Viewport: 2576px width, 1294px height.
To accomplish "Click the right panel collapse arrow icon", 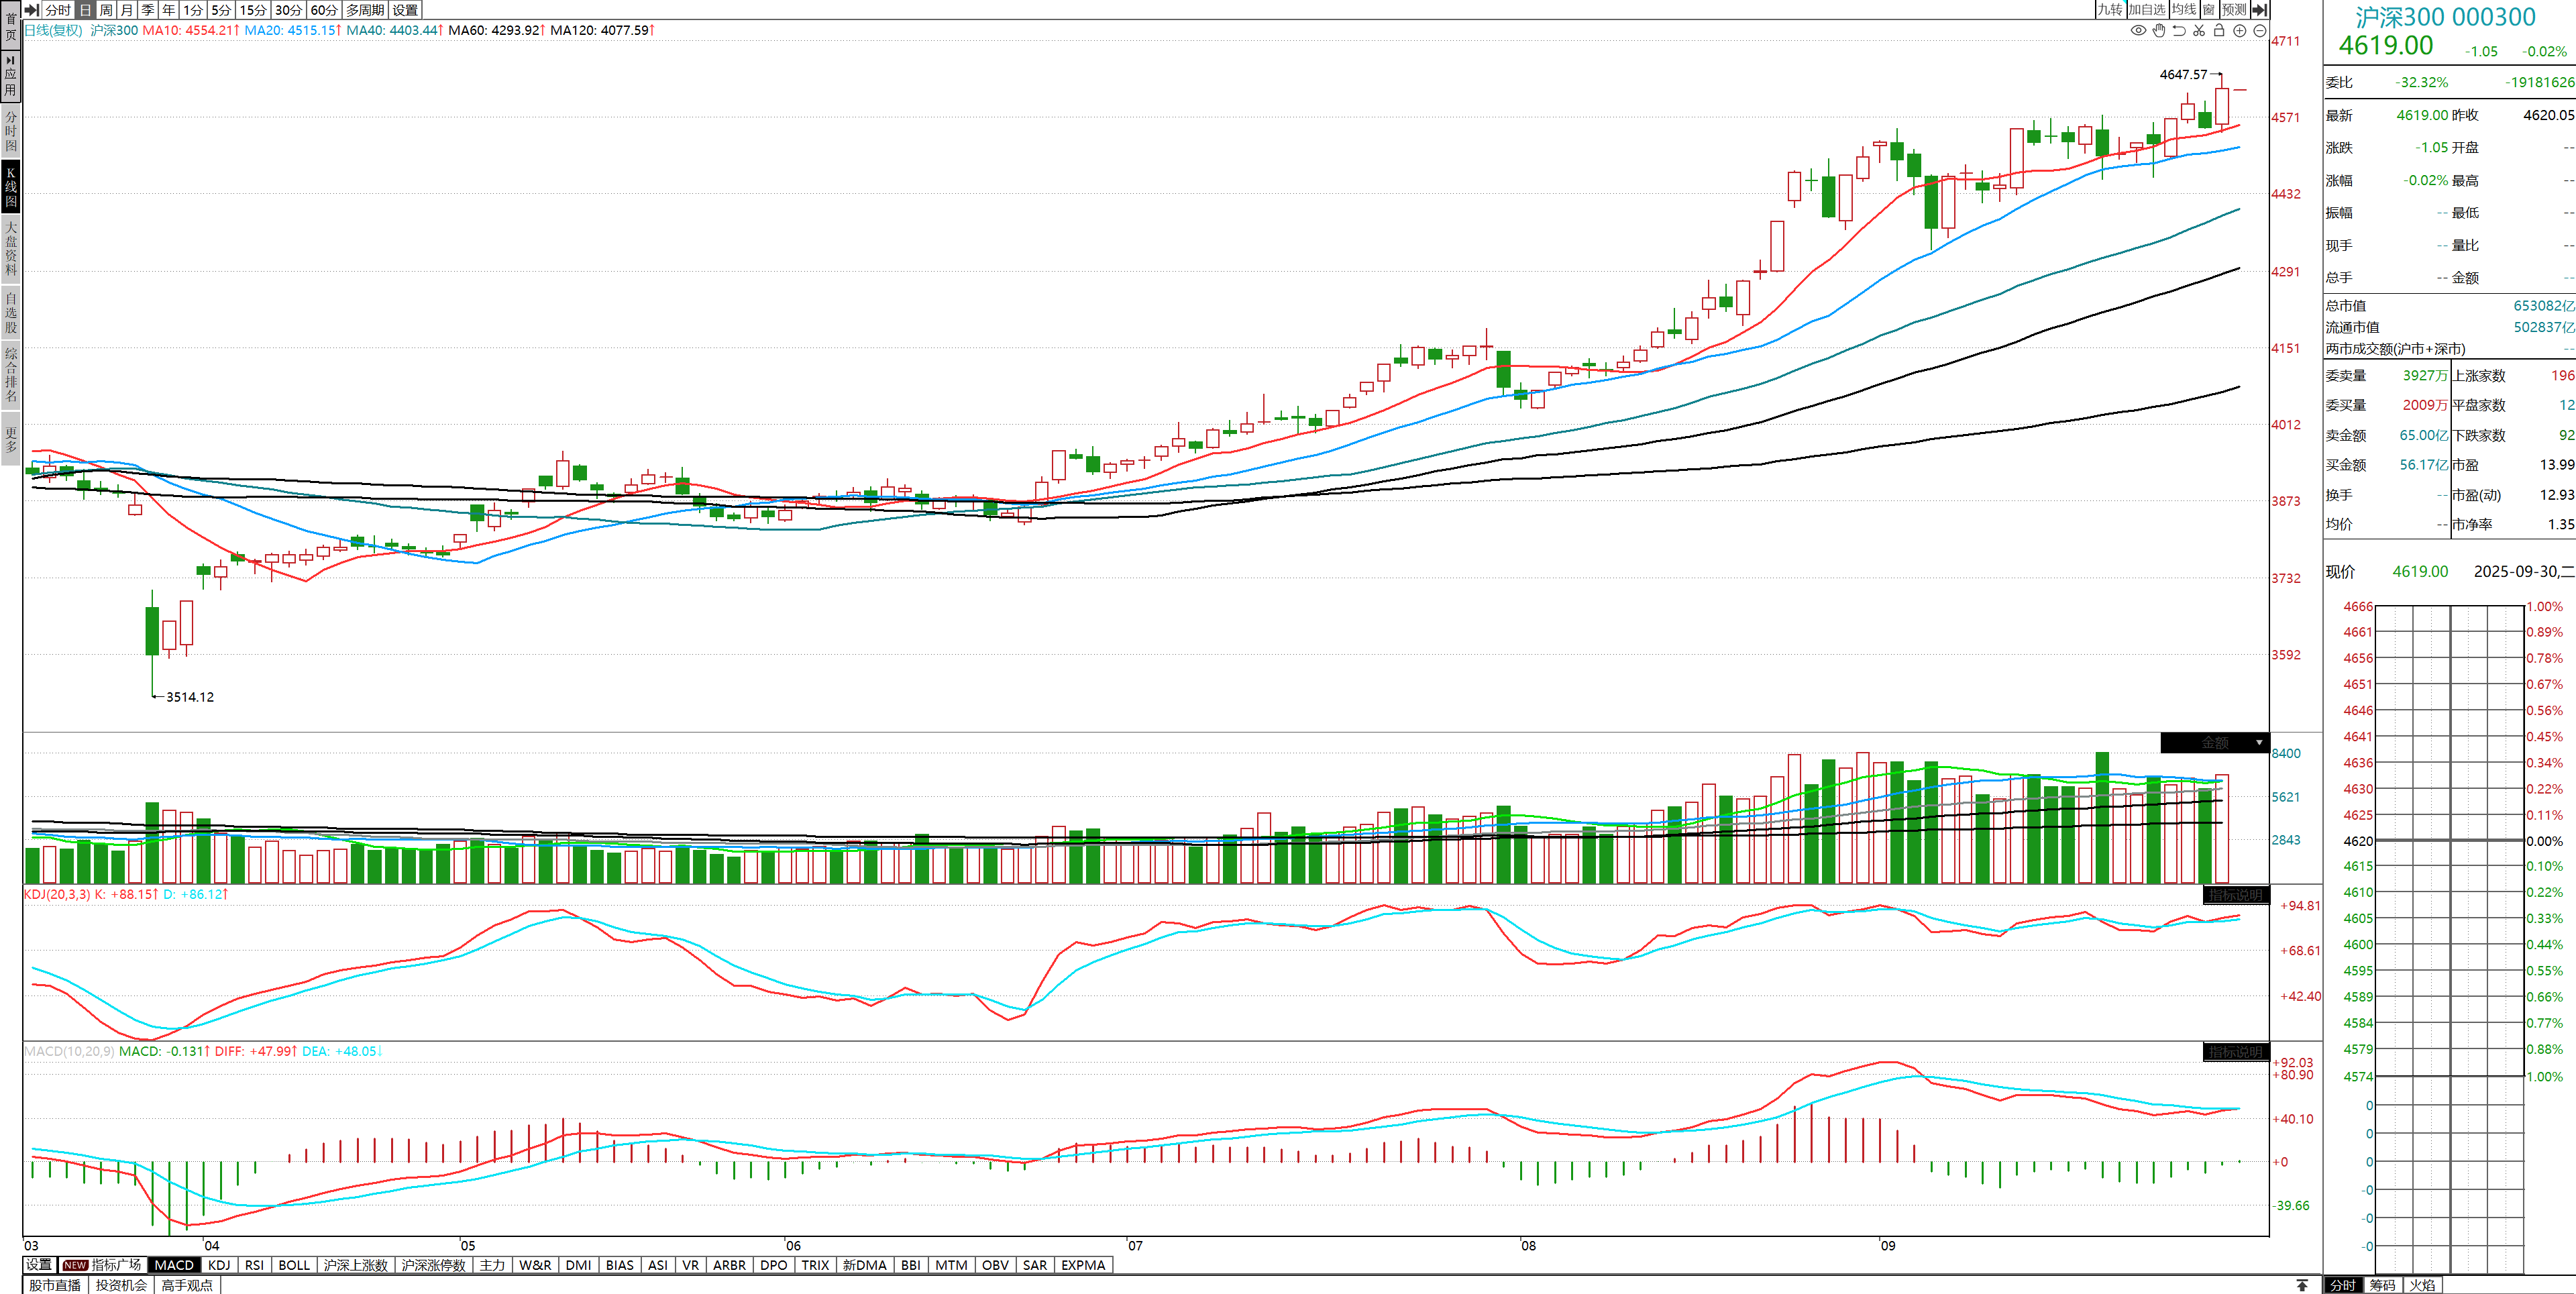I will [x=2259, y=9].
